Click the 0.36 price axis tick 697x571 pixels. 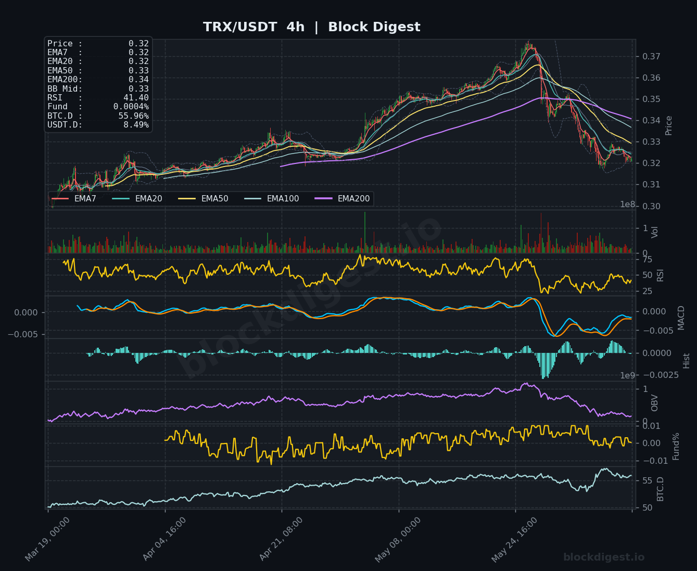[651, 78]
